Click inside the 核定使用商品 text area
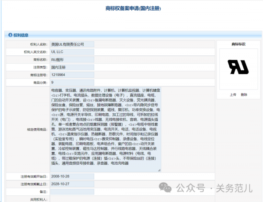Screen dimensions: 263x202 pyautogui.click(x=105, y=128)
